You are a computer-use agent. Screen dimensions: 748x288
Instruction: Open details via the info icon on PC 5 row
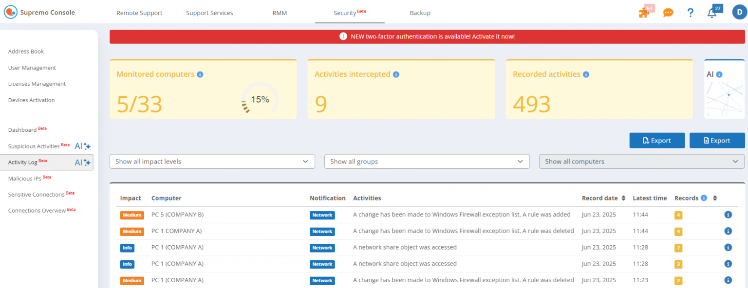coord(728,215)
